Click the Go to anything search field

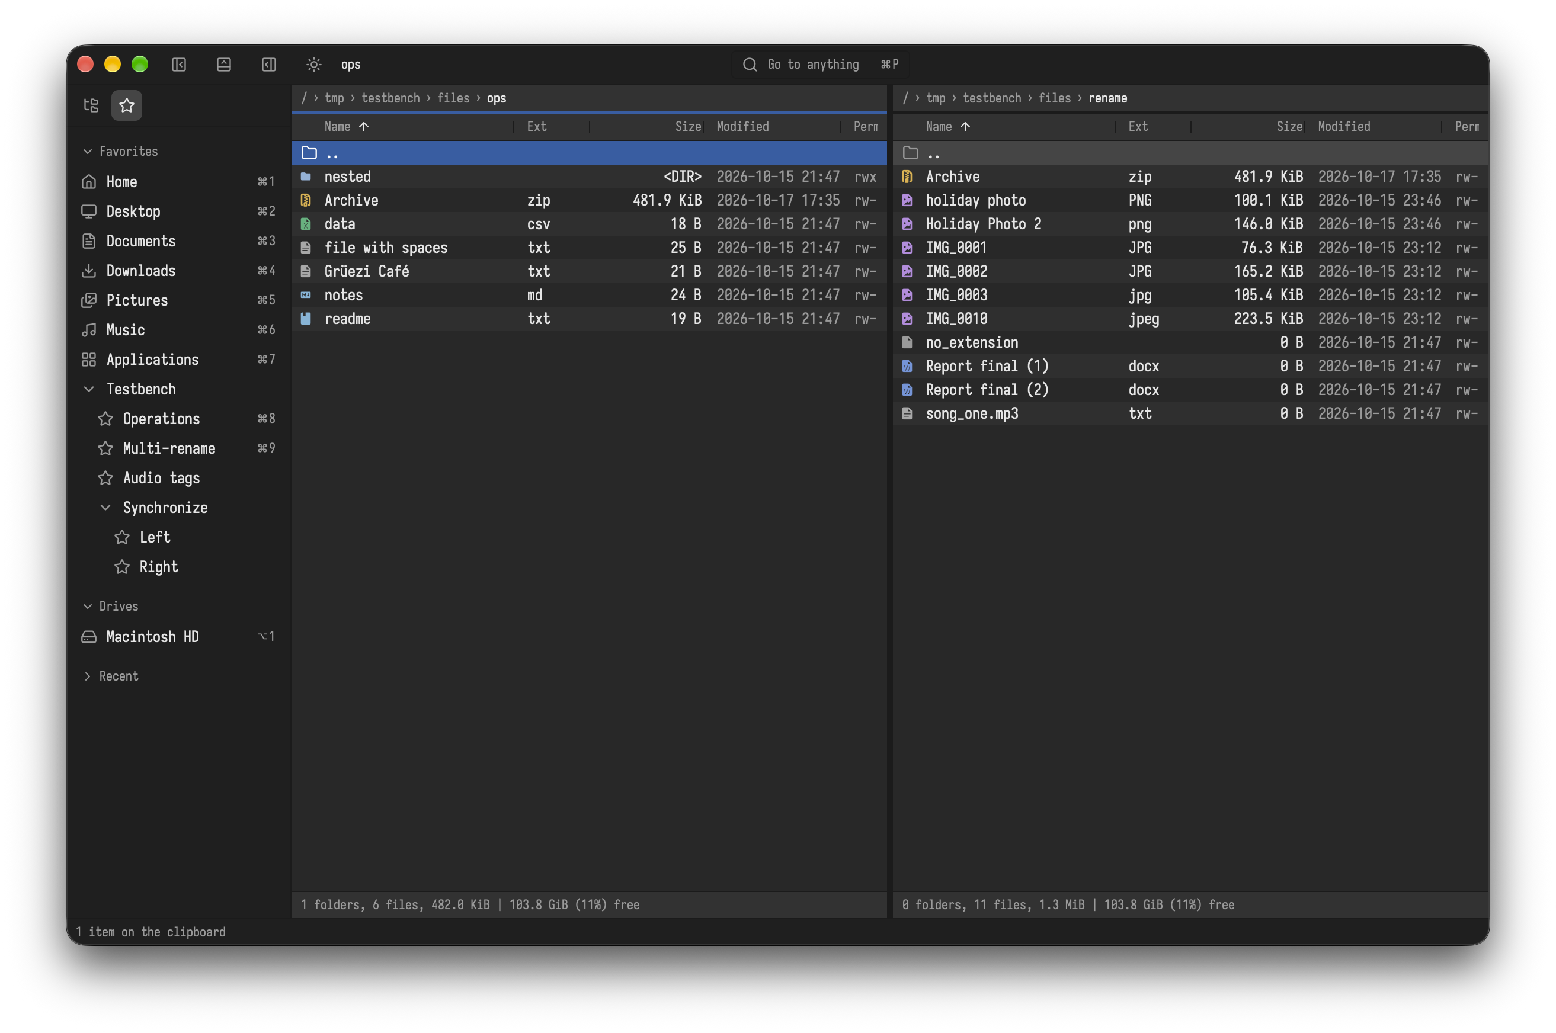point(820,64)
